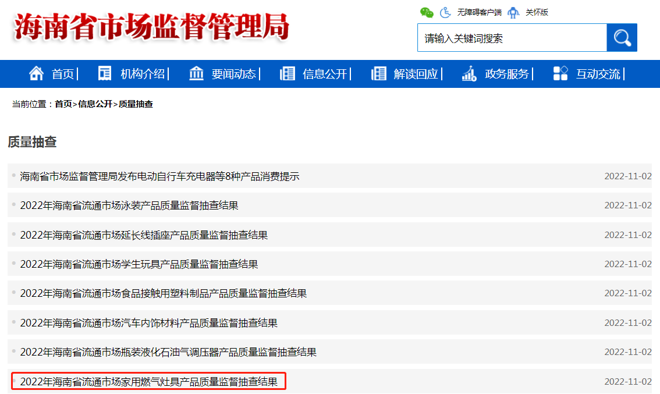Click the 要闻动态 bank icon
Screen dimensions: 660x394
point(196,73)
